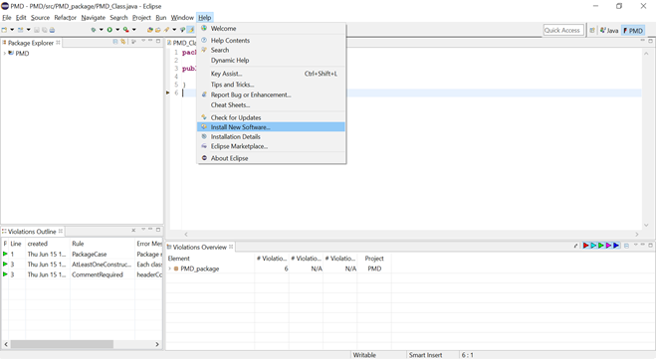The width and height of the screenshot is (656, 360).
Task: Click the right arrow of Violations Outline scrollbar
Action: point(157,344)
